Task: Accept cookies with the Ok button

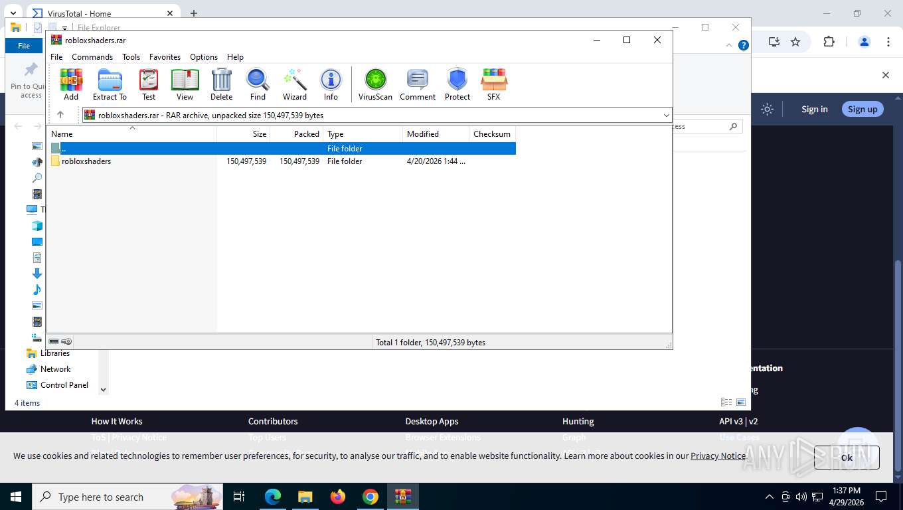Action: point(847,457)
